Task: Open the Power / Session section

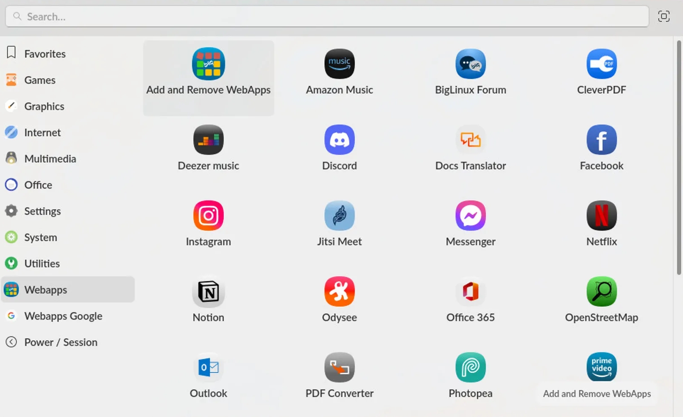Action: pos(61,342)
